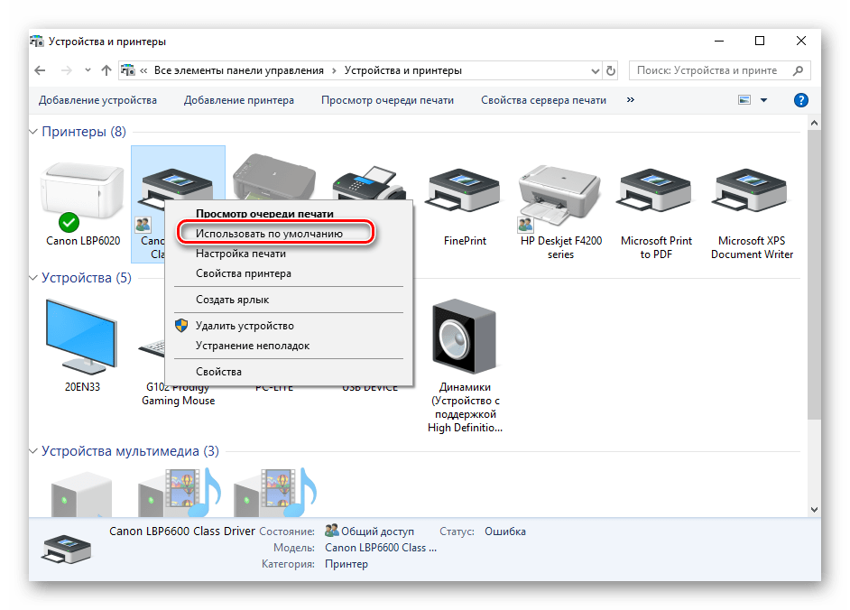The height and width of the screenshot is (610, 850).
Task: Select the Динамики speaker device icon
Action: (x=465, y=338)
